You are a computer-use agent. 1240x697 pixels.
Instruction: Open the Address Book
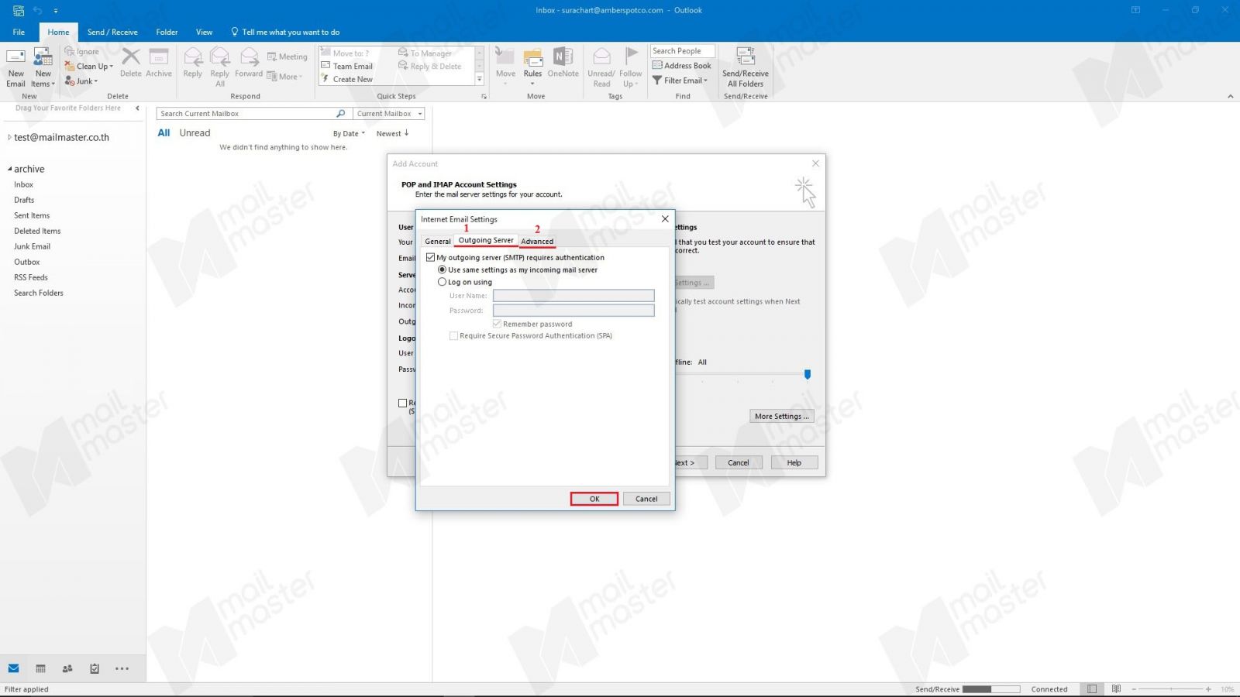[682, 66]
